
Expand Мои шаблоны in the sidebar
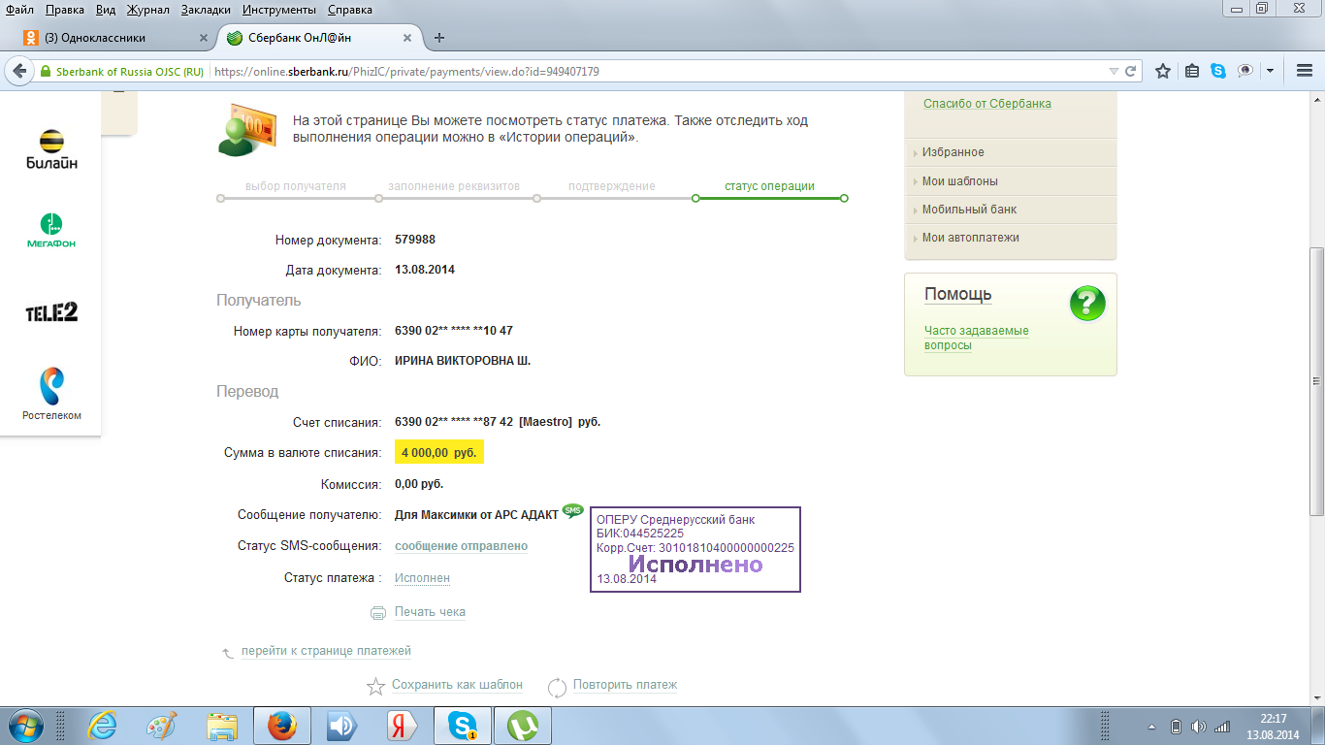click(959, 181)
